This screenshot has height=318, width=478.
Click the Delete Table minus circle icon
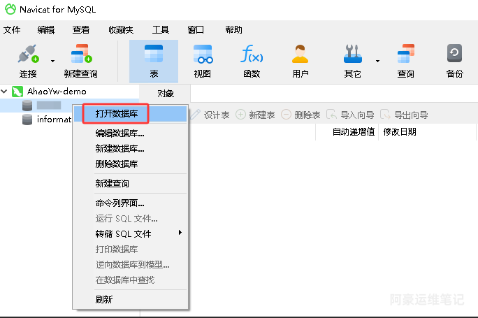(x=286, y=115)
